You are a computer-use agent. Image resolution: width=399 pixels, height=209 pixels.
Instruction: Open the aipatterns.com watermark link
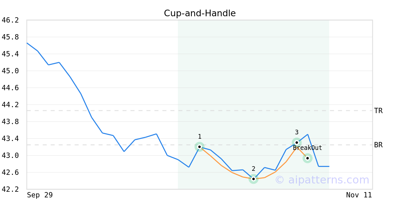tap(322, 180)
